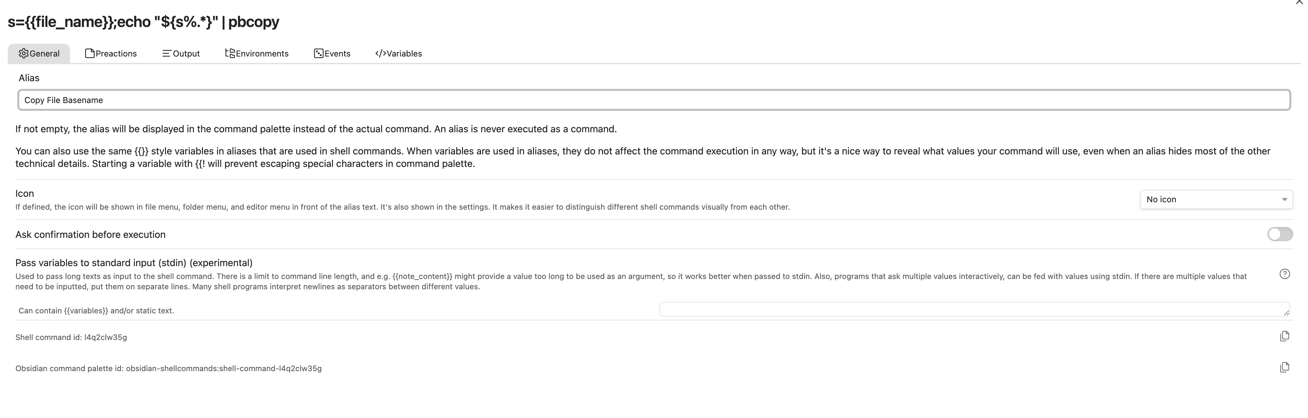Copy the Obsidian command palette id
The image size is (1308, 418).
[x=1284, y=367]
